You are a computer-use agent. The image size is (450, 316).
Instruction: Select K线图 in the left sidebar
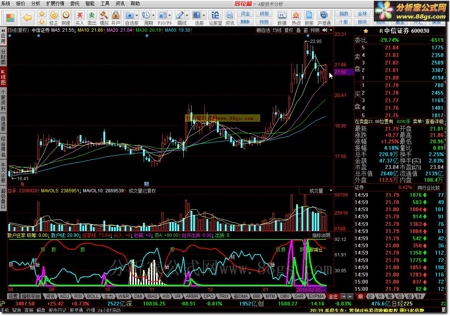click(x=3, y=77)
